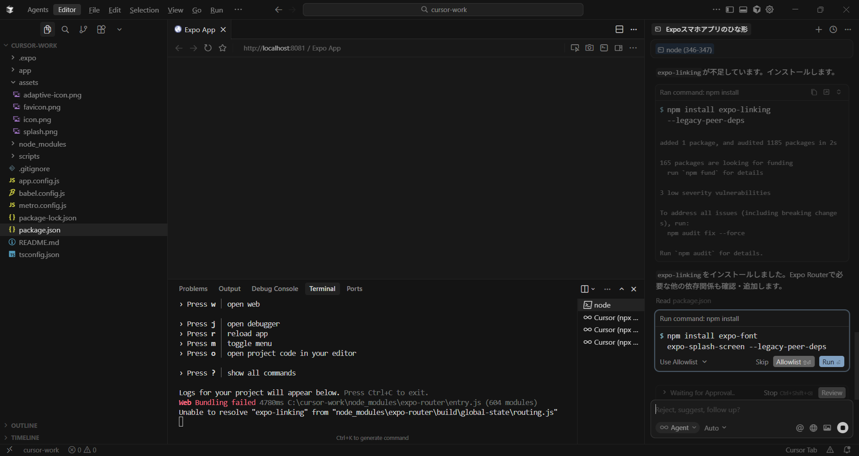The width and height of the screenshot is (859, 456).
Task: Open the Use Allowlist dropdown
Action: tap(683, 362)
